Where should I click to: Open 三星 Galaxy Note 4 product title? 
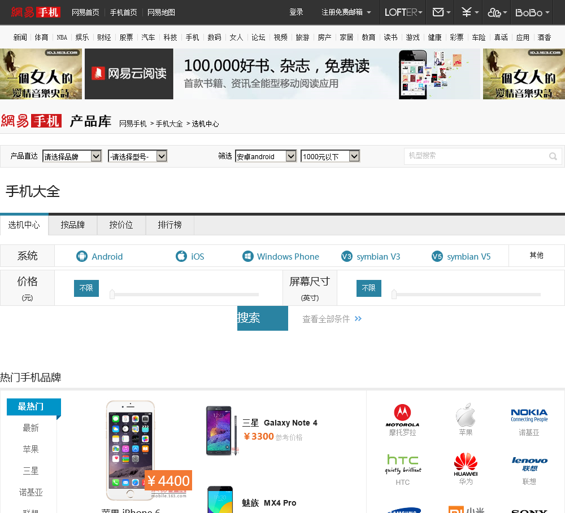click(280, 423)
